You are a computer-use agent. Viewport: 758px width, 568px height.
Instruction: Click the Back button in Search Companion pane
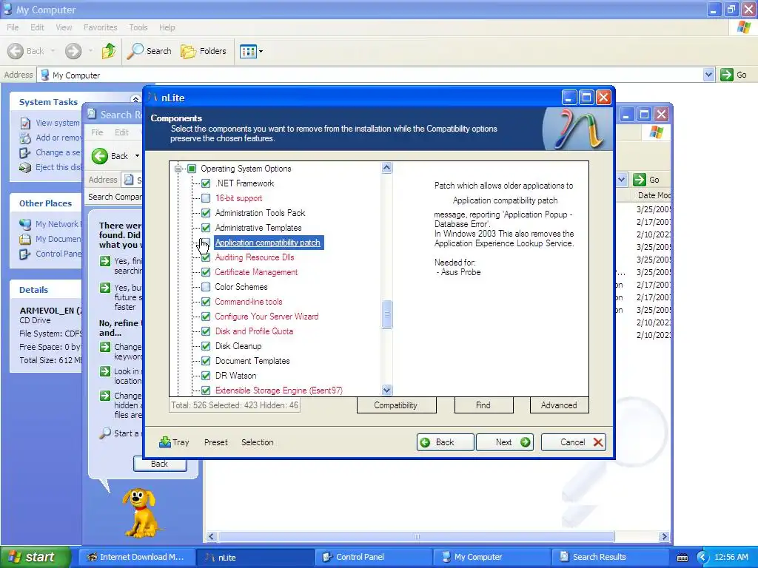coord(160,464)
